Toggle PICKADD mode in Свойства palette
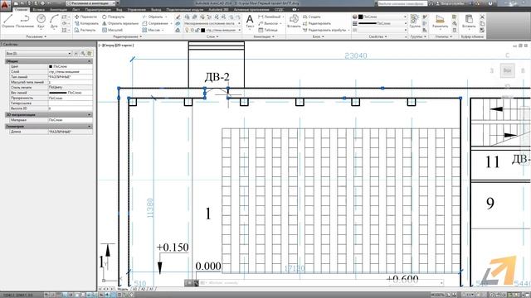Image resolution: width=531 pixels, height=298 pixels. [x=76, y=53]
